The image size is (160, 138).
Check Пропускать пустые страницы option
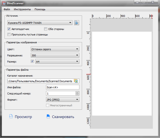pyautogui.click(x=9, y=34)
